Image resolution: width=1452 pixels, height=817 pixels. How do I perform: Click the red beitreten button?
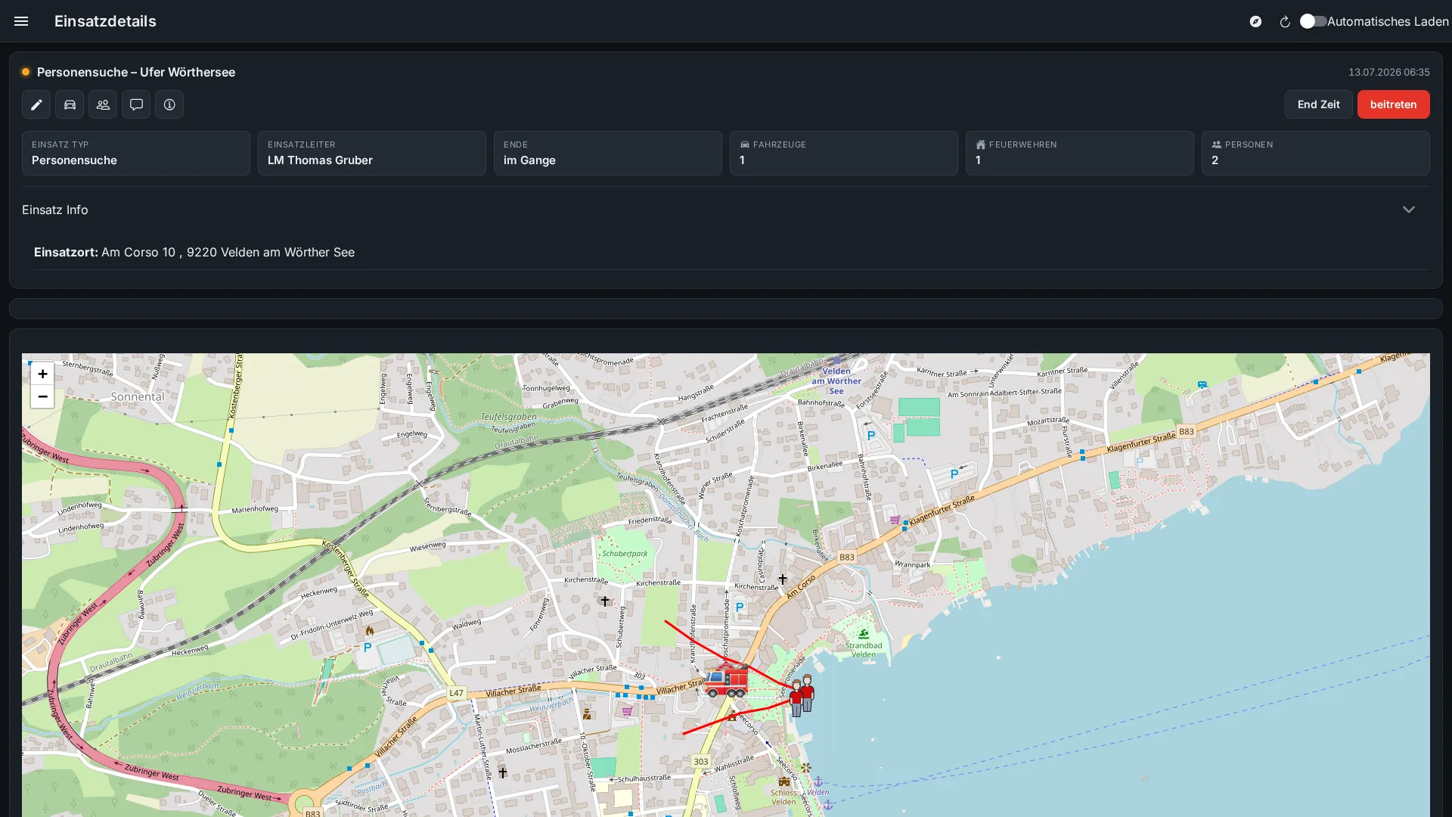pos(1393,104)
